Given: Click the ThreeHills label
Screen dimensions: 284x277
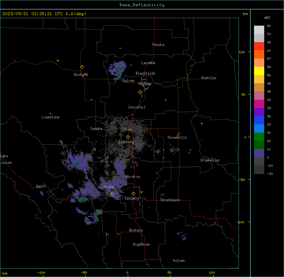Looking at the screenshot, I should point(177,138).
